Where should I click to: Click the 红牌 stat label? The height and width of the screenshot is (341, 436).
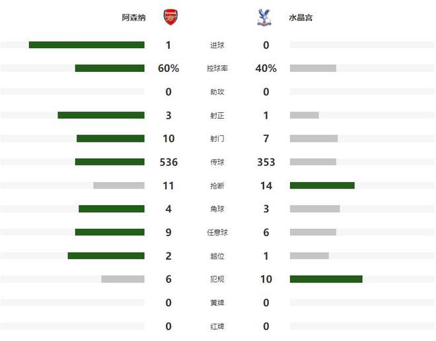coord(217,326)
